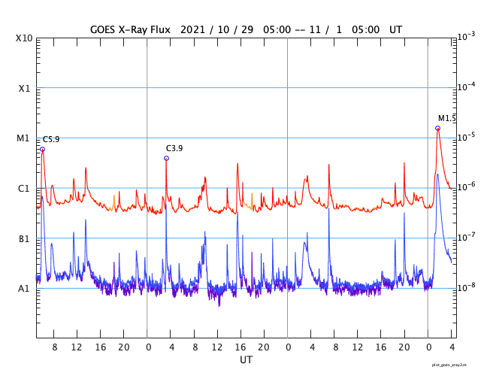Click the M1 y-axis label
Image resolution: width=481 pixels, height=376 pixels.
(23, 138)
